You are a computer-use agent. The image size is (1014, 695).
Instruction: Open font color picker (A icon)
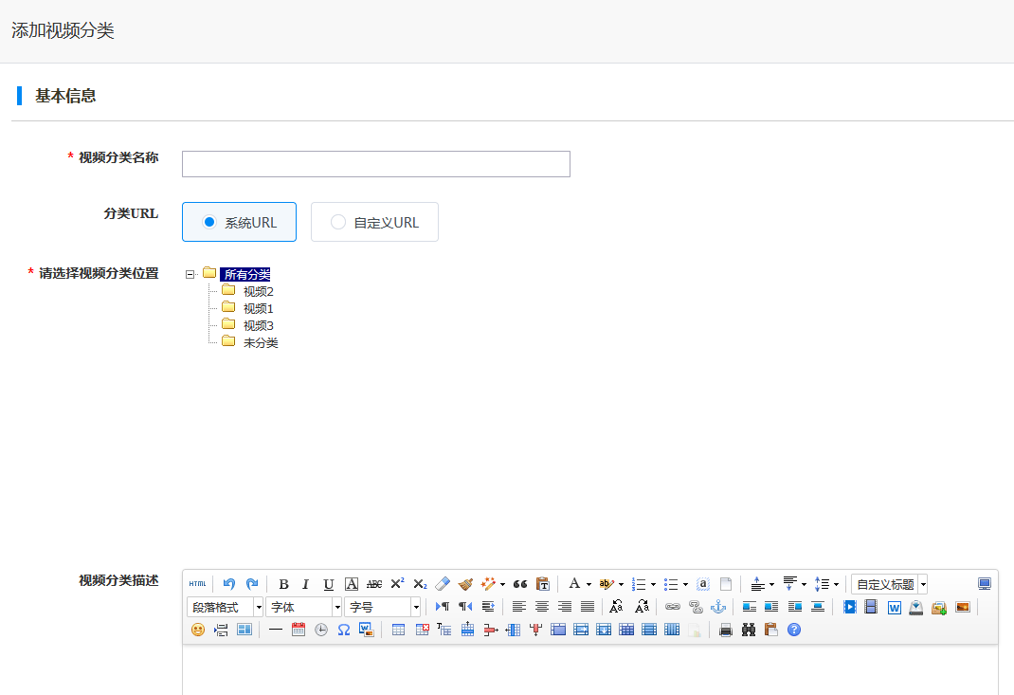tap(573, 584)
